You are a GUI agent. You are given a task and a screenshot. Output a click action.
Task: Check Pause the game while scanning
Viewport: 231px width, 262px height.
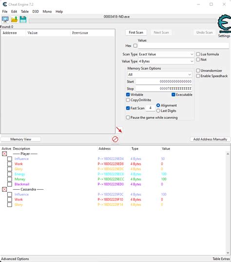point(128,118)
